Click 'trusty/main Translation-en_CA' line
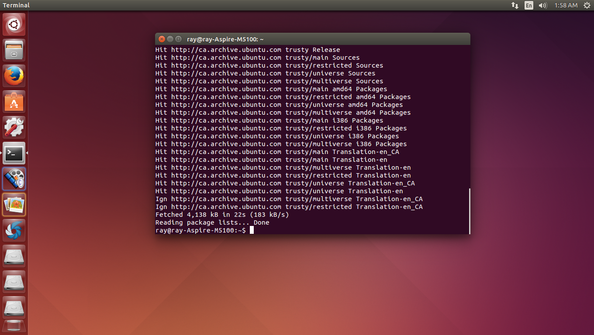 coord(277,152)
